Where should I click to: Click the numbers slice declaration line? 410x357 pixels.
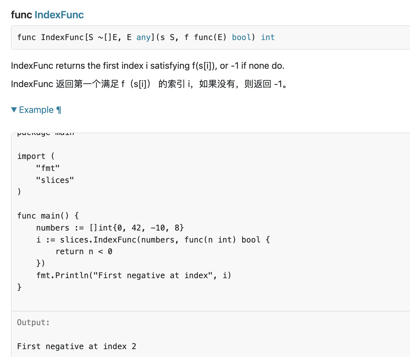pos(110,228)
